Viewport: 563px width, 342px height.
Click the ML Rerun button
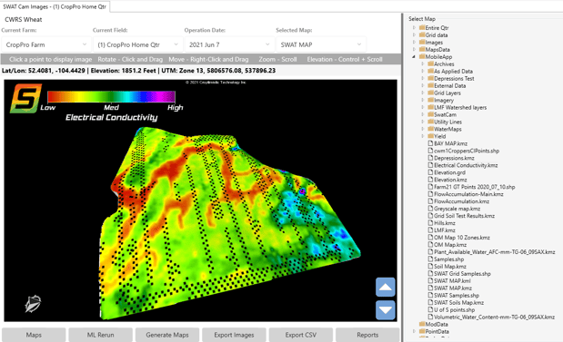[x=101, y=335]
